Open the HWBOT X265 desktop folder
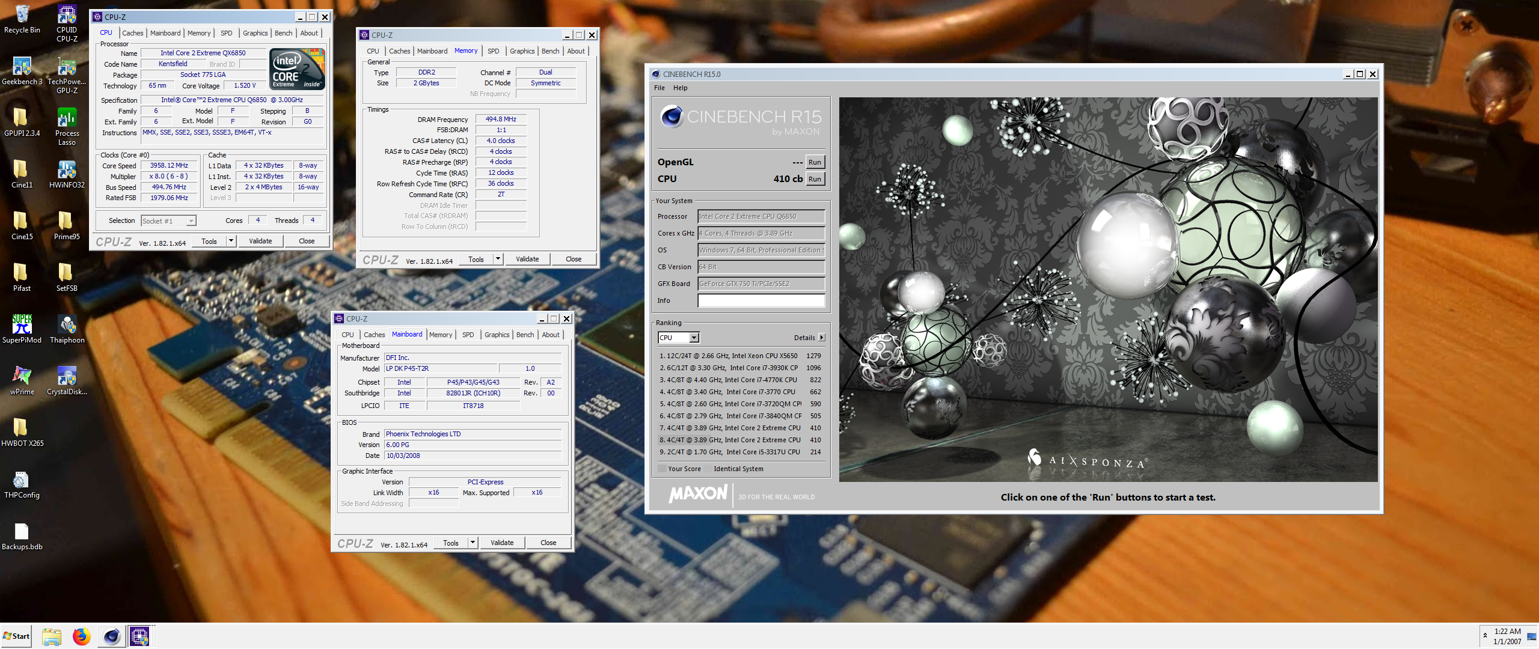This screenshot has height=649, width=1539. click(22, 433)
